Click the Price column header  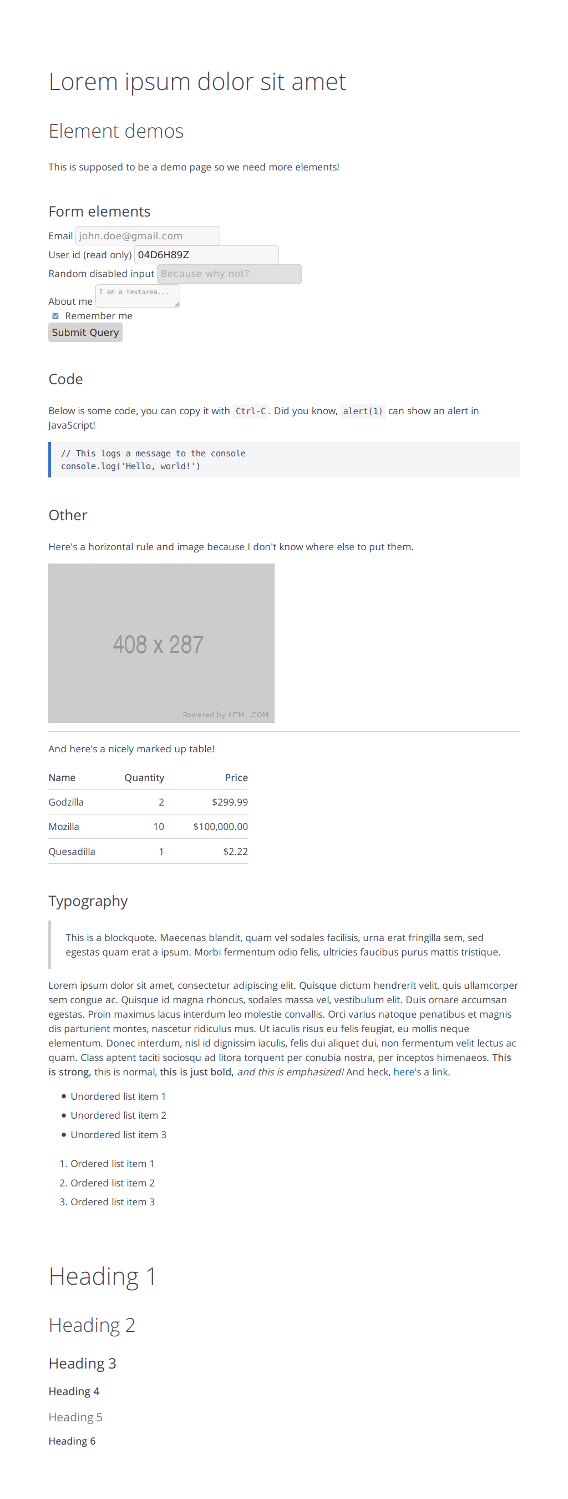coord(236,778)
